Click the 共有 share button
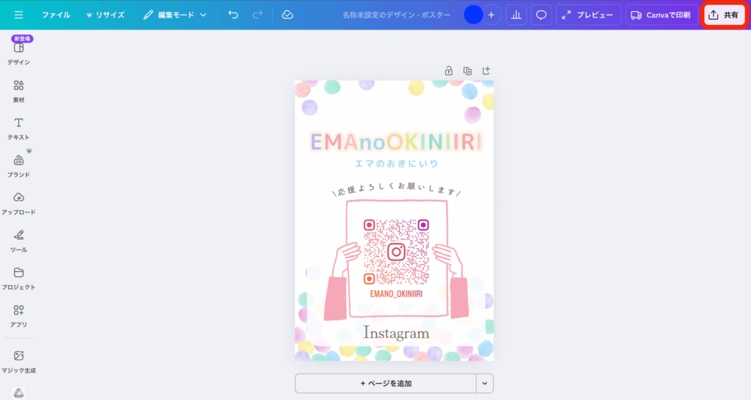Screen dimensions: 751x400 coord(724,15)
